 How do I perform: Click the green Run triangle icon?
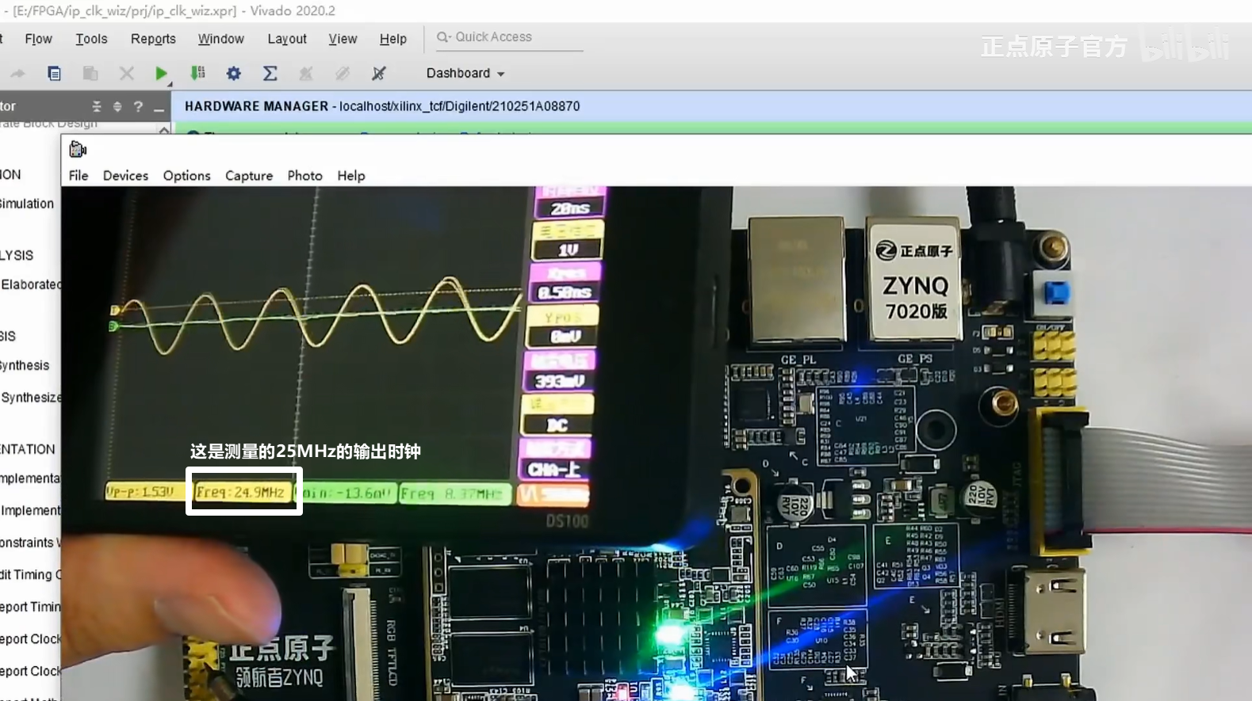[161, 74]
